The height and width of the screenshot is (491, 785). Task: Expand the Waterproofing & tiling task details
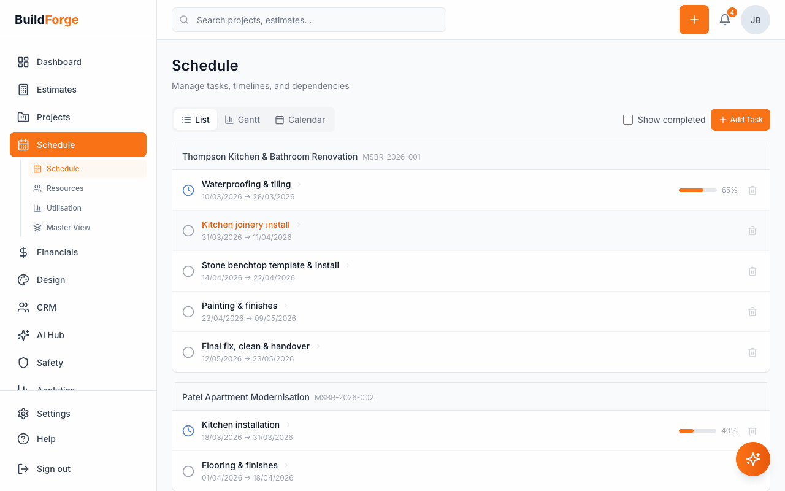pyautogui.click(x=299, y=184)
